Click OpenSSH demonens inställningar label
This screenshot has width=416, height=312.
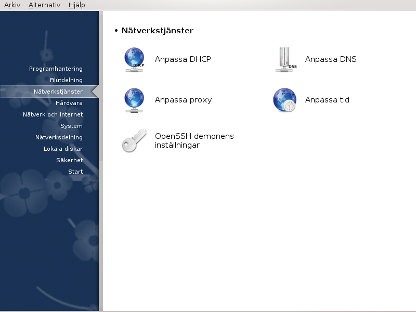(194, 140)
